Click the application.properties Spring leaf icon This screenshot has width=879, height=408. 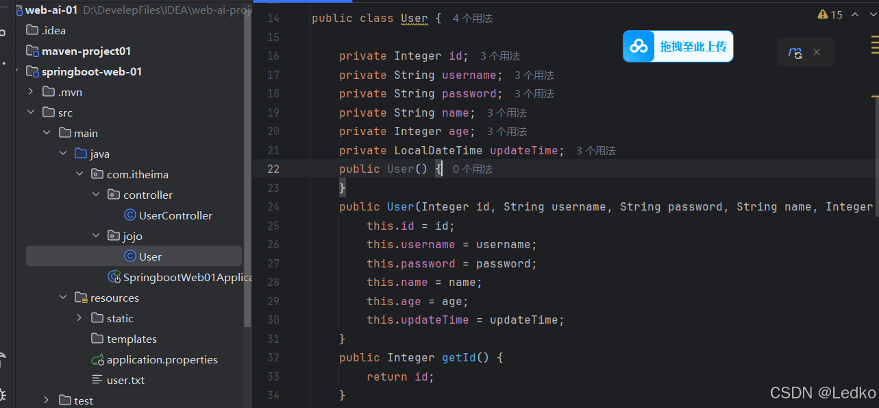click(x=97, y=359)
